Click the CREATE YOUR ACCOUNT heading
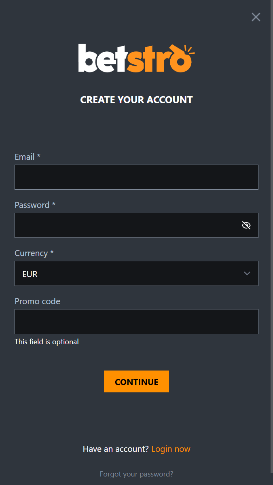 pos(136,100)
